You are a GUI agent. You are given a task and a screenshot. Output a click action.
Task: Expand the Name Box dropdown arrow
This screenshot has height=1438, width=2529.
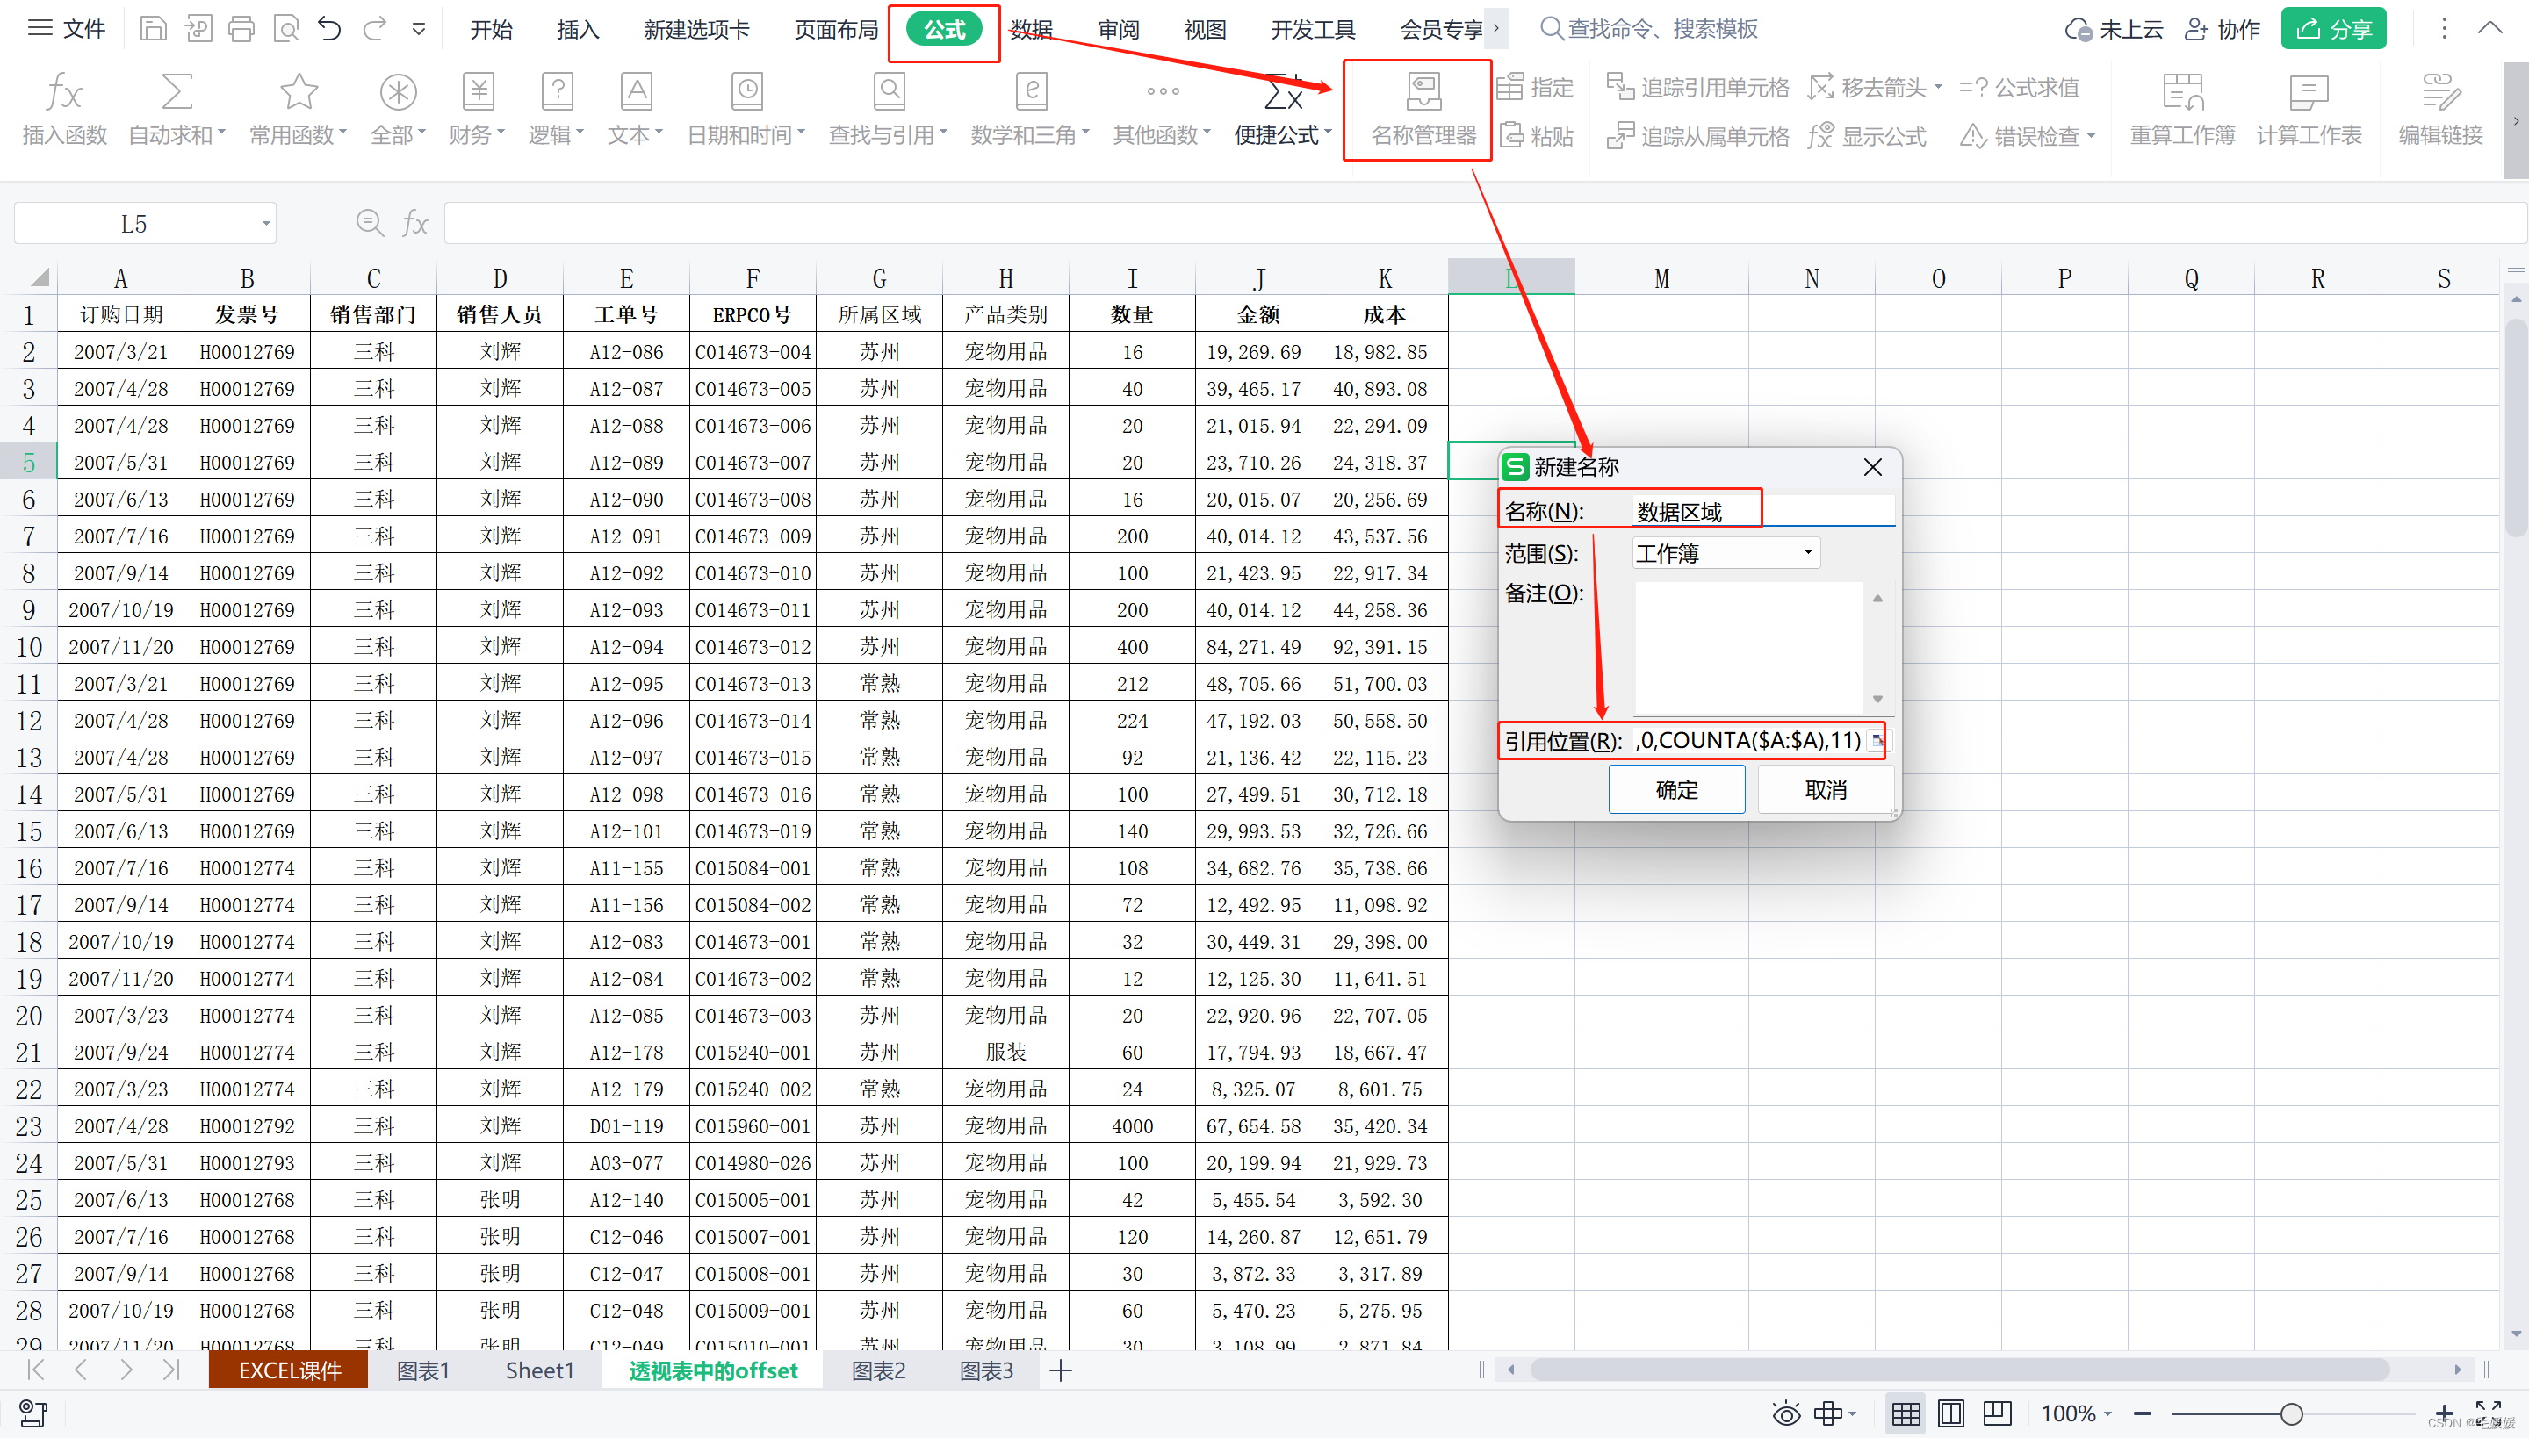point(266,223)
